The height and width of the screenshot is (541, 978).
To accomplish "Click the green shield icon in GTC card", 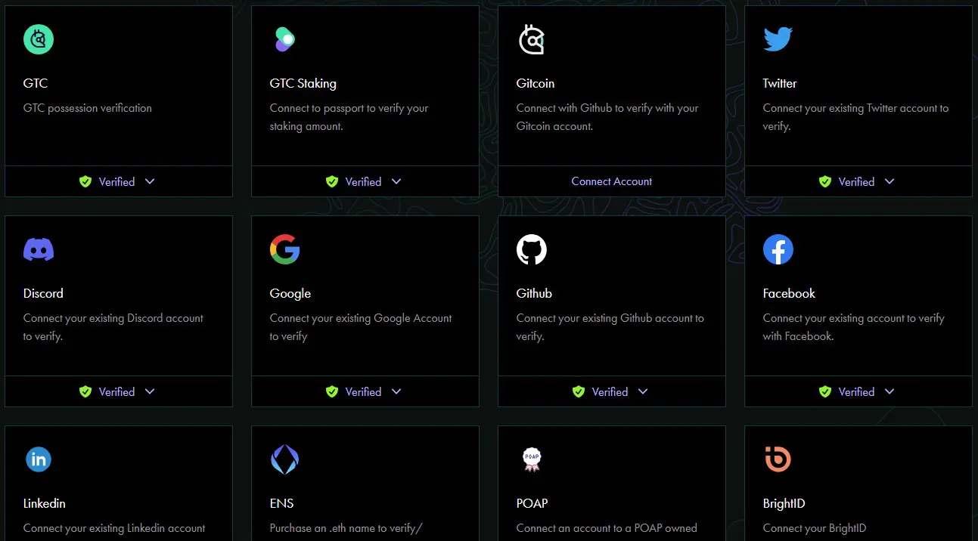I will click(x=85, y=181).
